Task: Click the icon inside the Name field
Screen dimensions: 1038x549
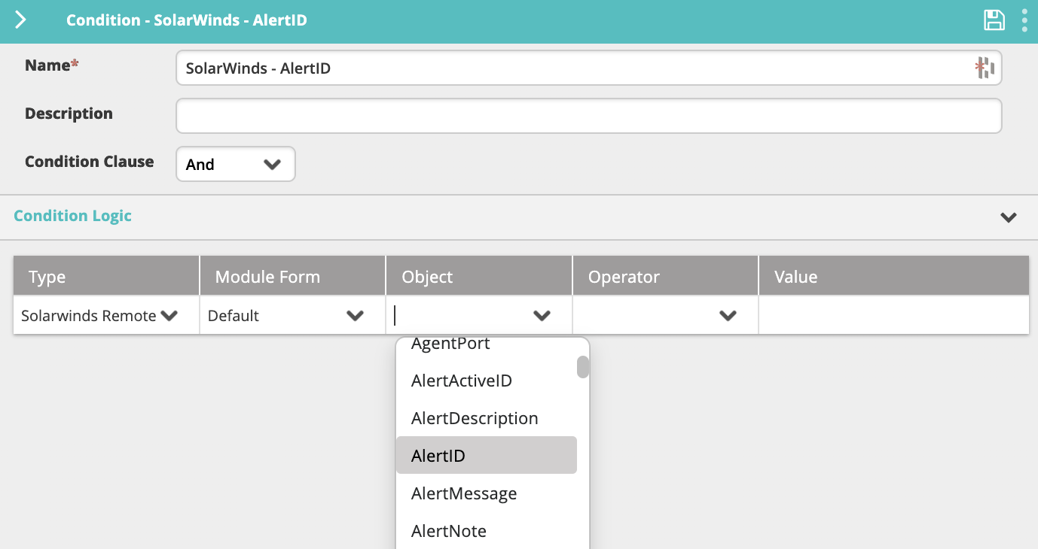Action: pos(985,68)
